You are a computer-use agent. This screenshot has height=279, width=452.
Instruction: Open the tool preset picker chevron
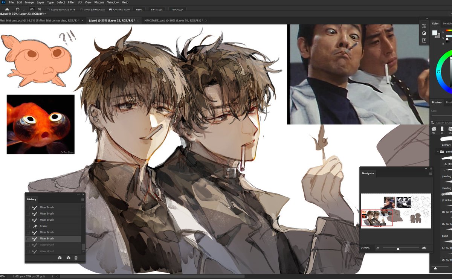[x=24, y=10]
